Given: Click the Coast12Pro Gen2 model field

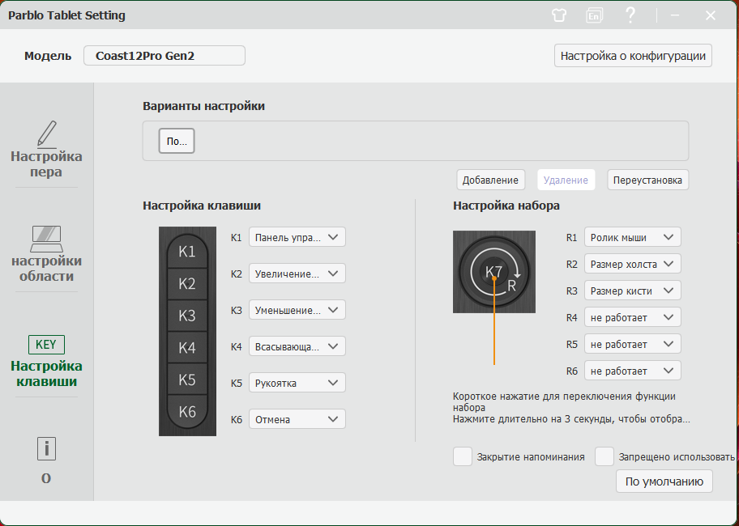Looking at the screenshot, I should point(164,56).
